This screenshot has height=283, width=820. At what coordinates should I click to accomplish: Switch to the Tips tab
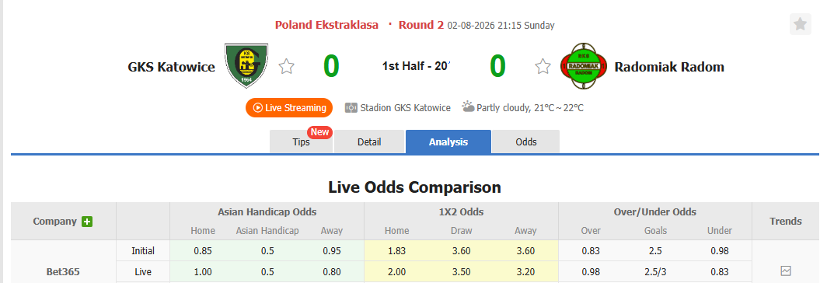click(302, 141)
